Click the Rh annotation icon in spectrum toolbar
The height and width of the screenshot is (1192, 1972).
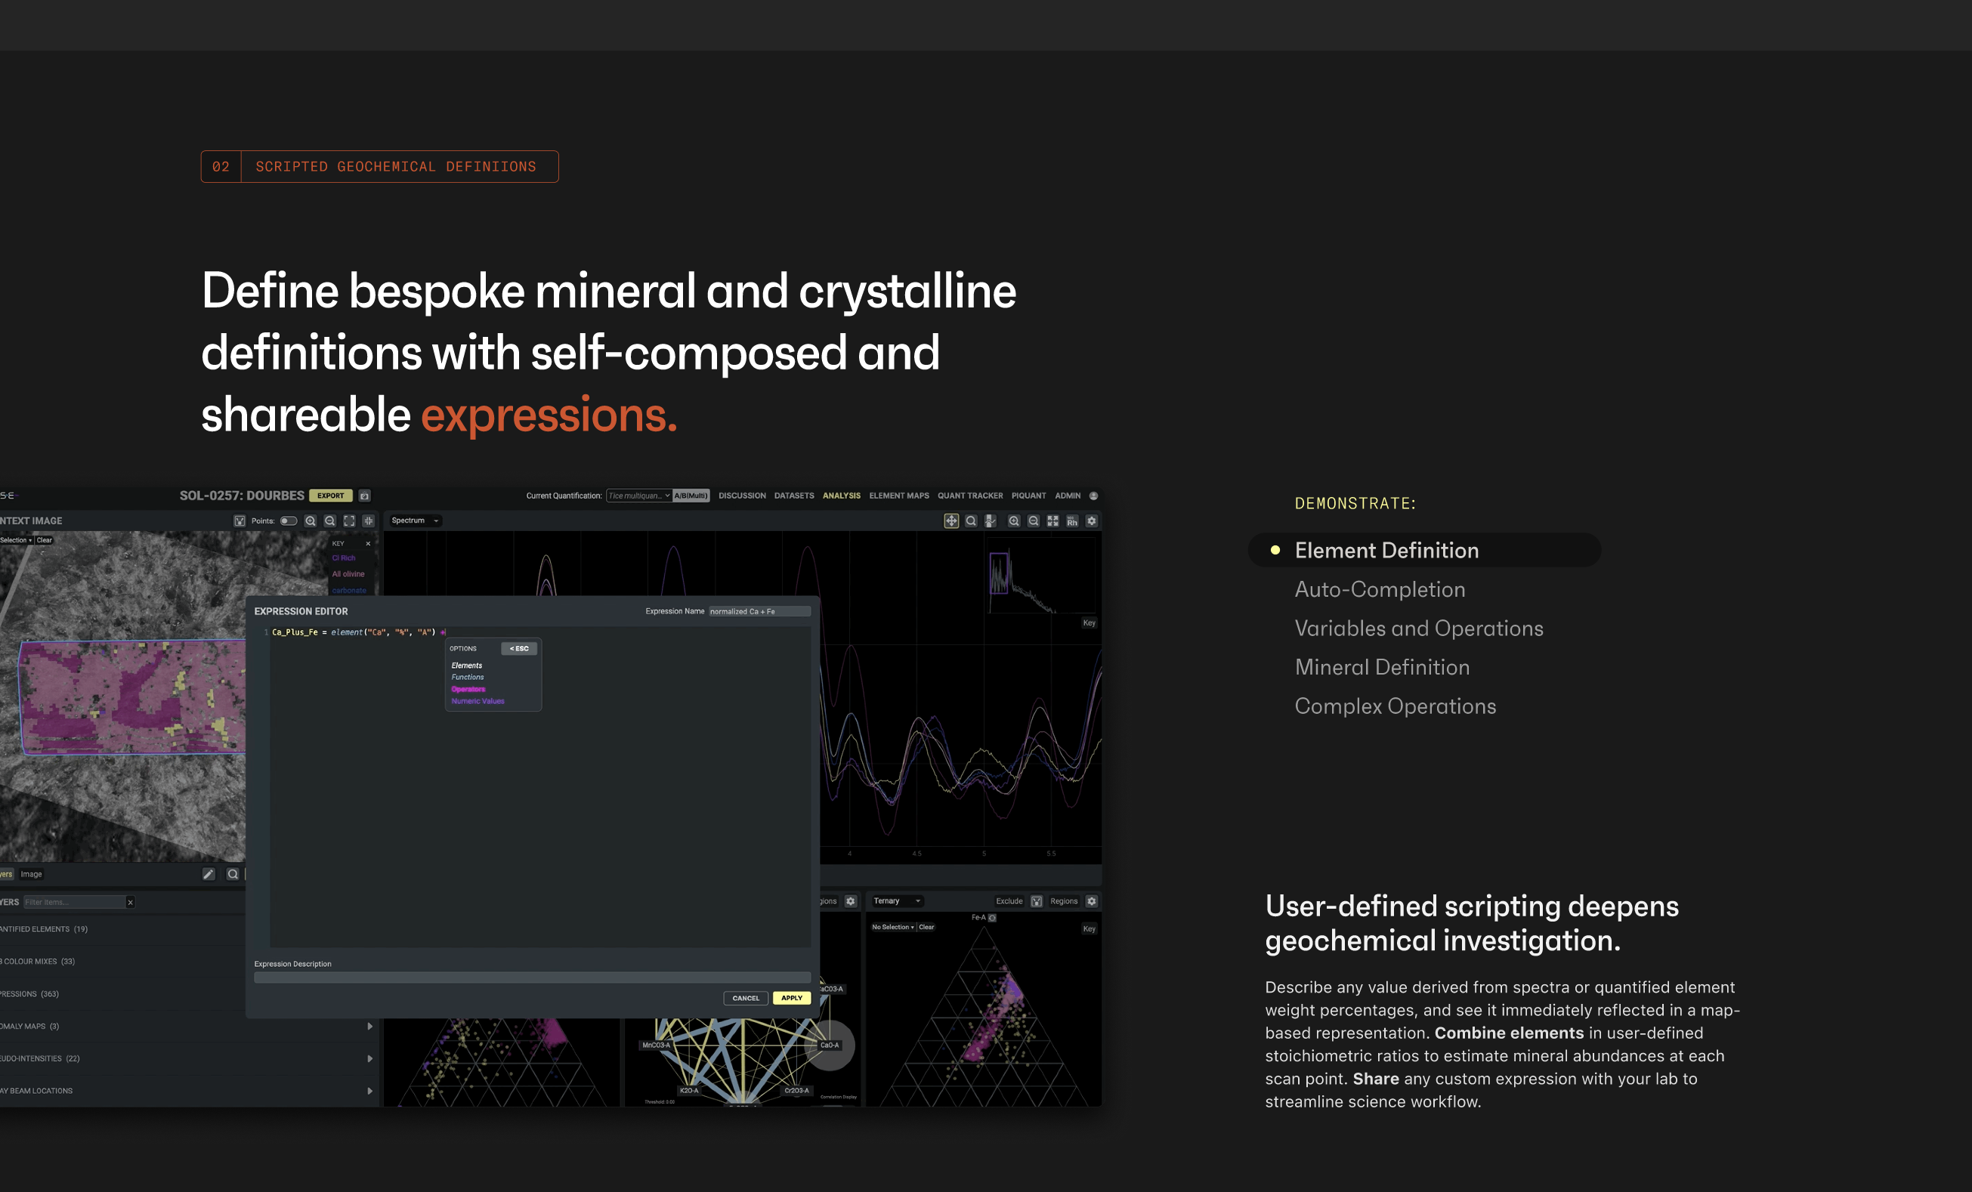[1072, 520]
